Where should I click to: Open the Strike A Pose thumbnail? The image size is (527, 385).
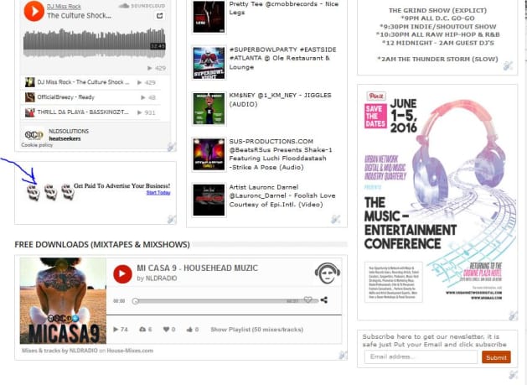tap(209, 154)
